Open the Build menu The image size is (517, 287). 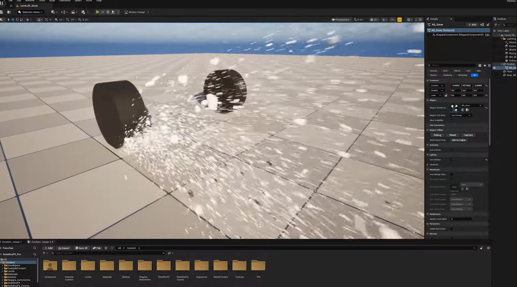(52, 1)
